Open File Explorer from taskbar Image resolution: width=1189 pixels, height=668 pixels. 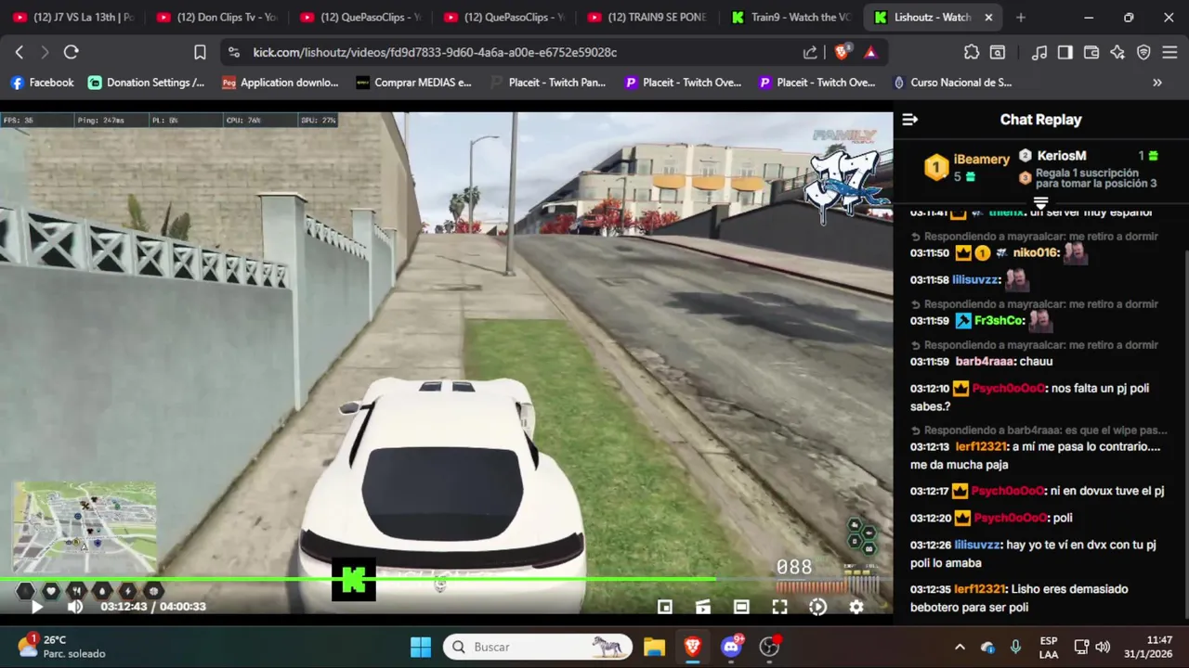tap(654, 647)
